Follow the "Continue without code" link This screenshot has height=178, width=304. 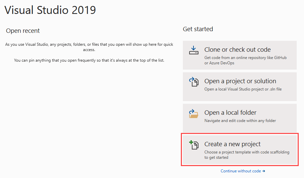click(x=241, y=171)
